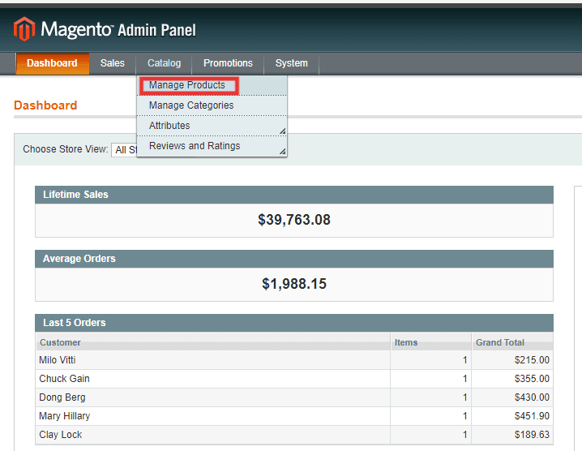Image resolution: width=582 pixels, height=451 pixels.
Task: Click the Last 5 Orders header
Action: [294, 323]
